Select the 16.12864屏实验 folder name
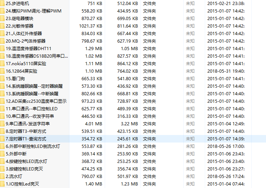Screen dimensions: 266x188 click(21, 71)
